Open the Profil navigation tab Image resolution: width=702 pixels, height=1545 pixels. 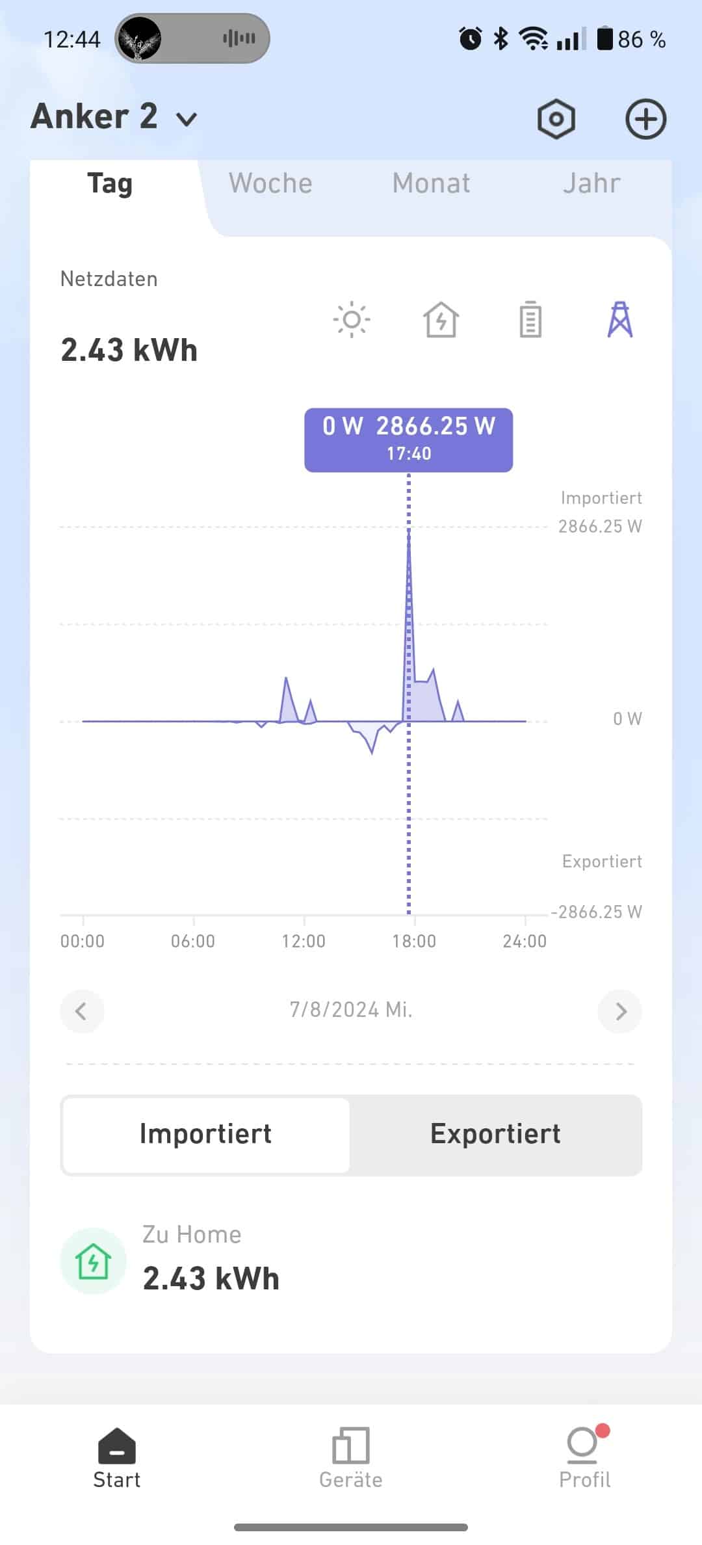584,1458
